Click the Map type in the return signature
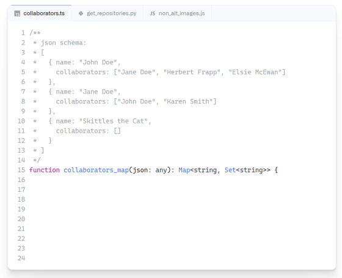The image size is (342, 278). pos(184,170)
